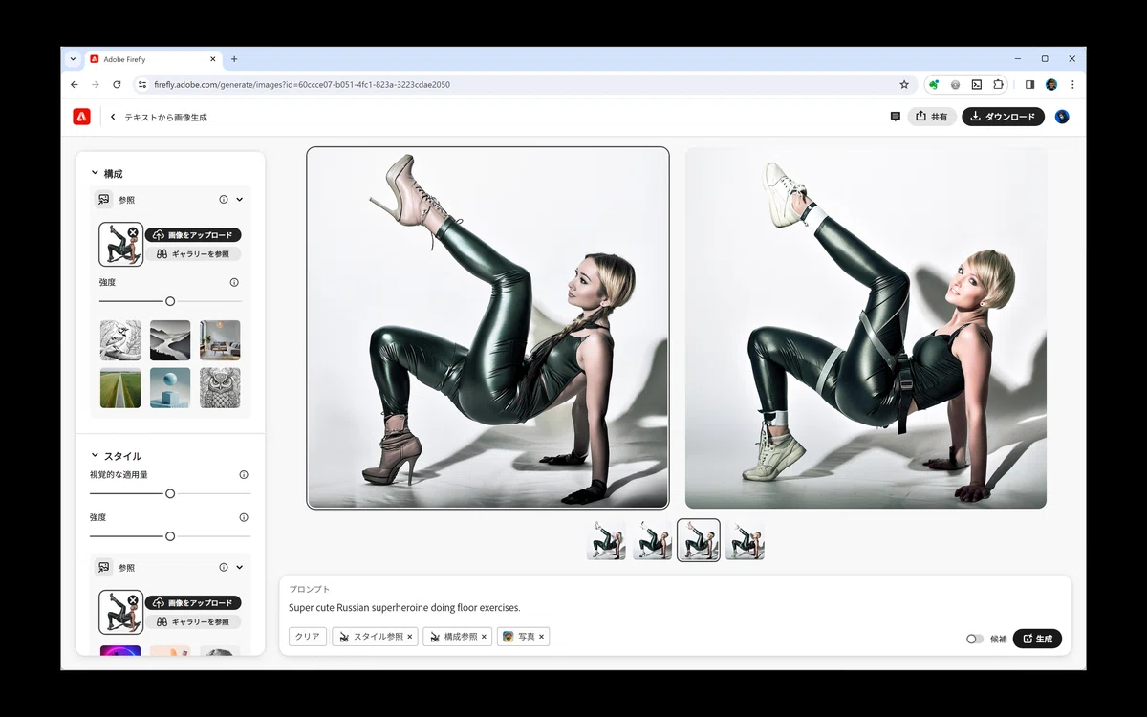Click the Adobe logo home icon
Viewport: 1147px width, 717px height.
pos(81,117)
